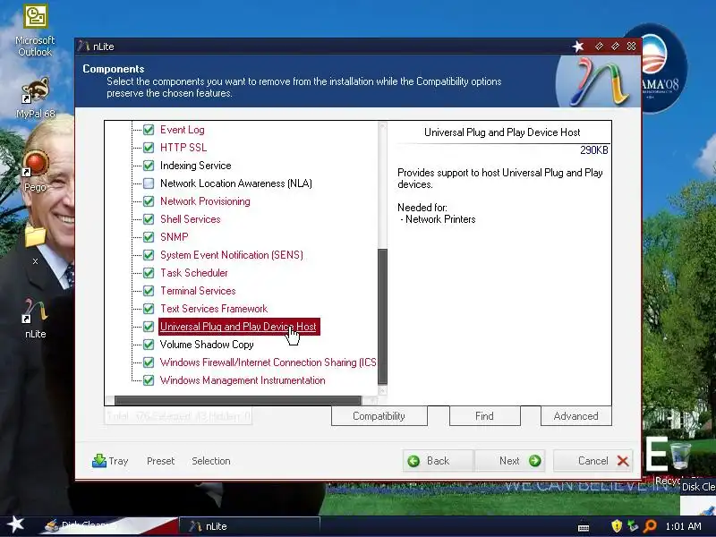Toggle System Event Notification (SENS) checkbox
The height and width of the screenshot is (537, 716).
(x=149, y=255)
